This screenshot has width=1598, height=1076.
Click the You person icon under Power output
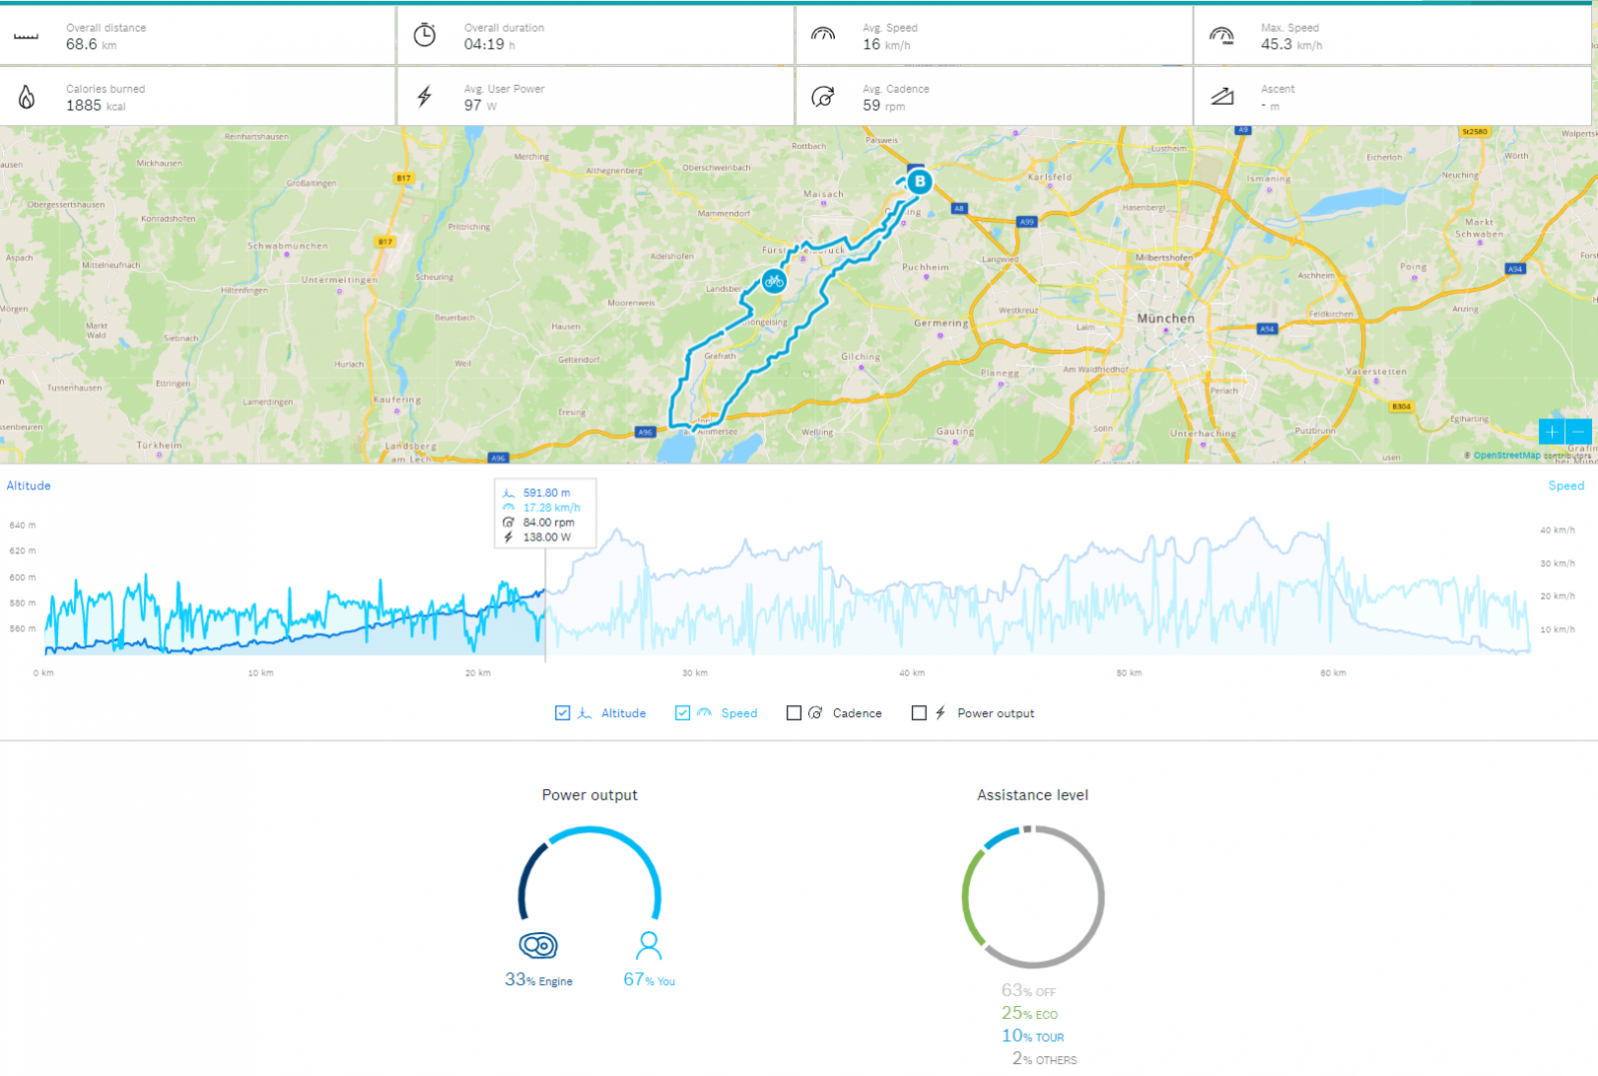coord(649,945)
